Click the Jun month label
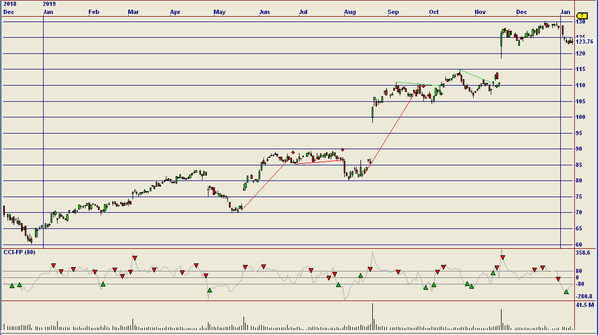598x335 pixels. [x=265, y=12]
